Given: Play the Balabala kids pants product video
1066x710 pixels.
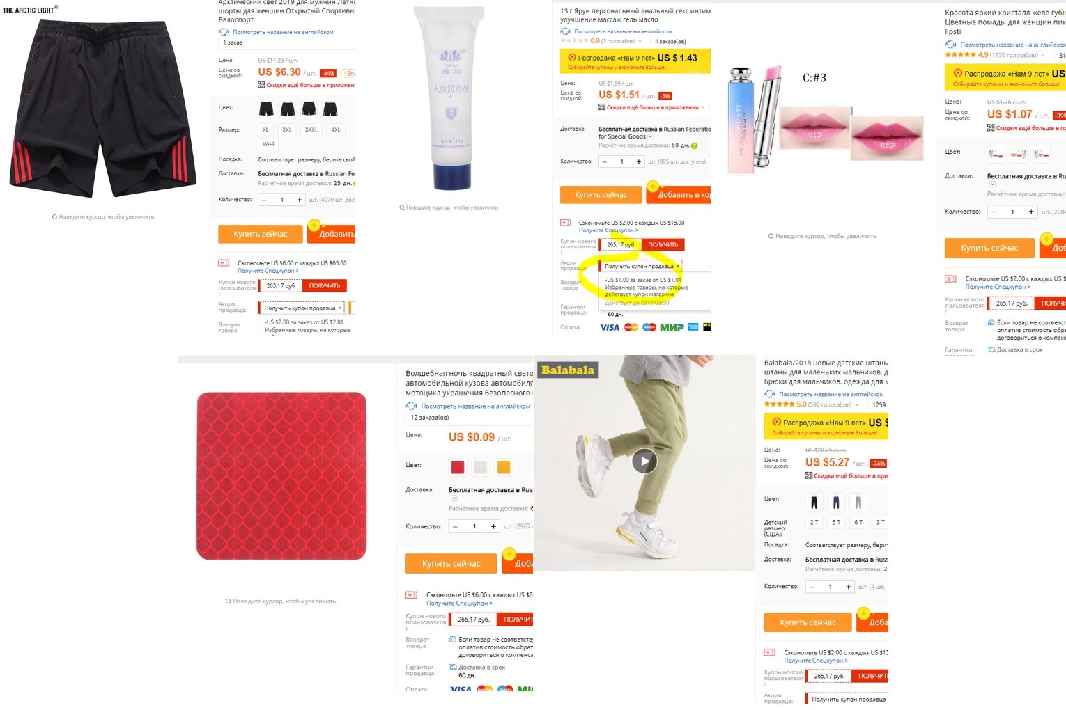Looking at the screenshot, I should [x=644, y=461].
